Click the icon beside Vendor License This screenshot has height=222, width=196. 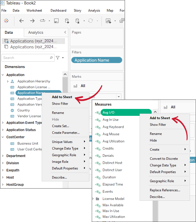click(12, 116)
